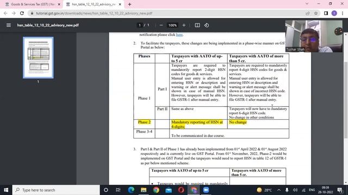Share this page icon in address bar
The width and height of the screenshot is (348, 195).
[x=308, y=13]
